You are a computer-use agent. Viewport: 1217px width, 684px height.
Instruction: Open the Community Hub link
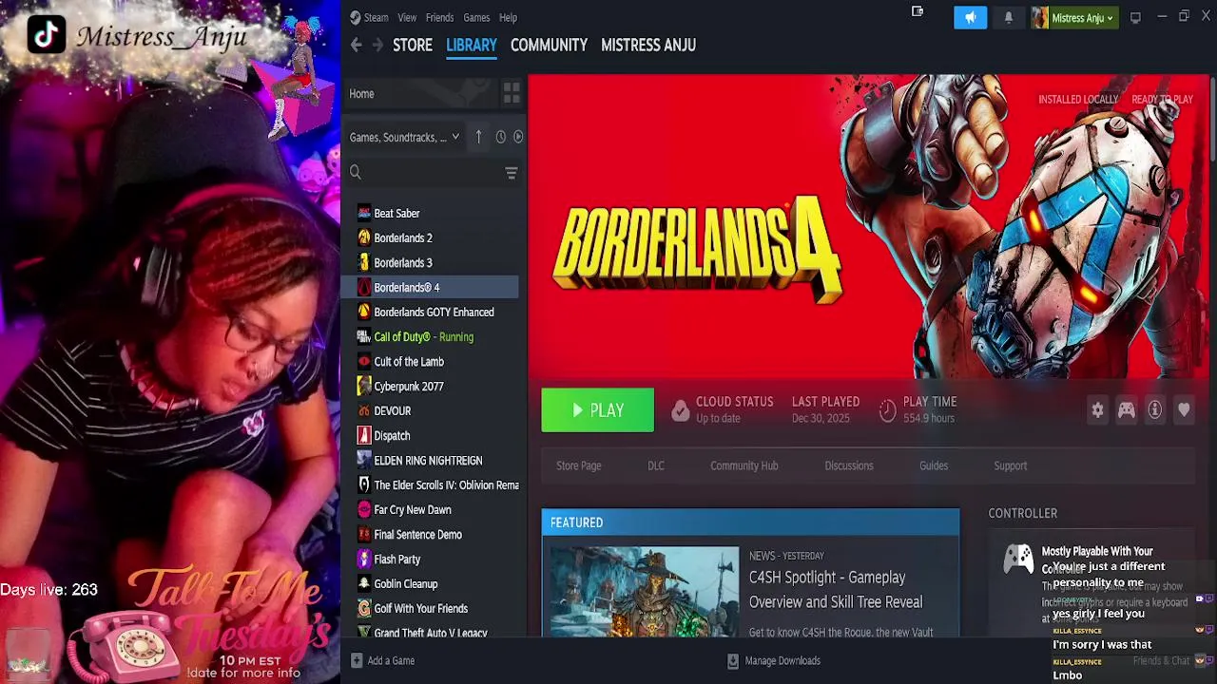(744, 465)
